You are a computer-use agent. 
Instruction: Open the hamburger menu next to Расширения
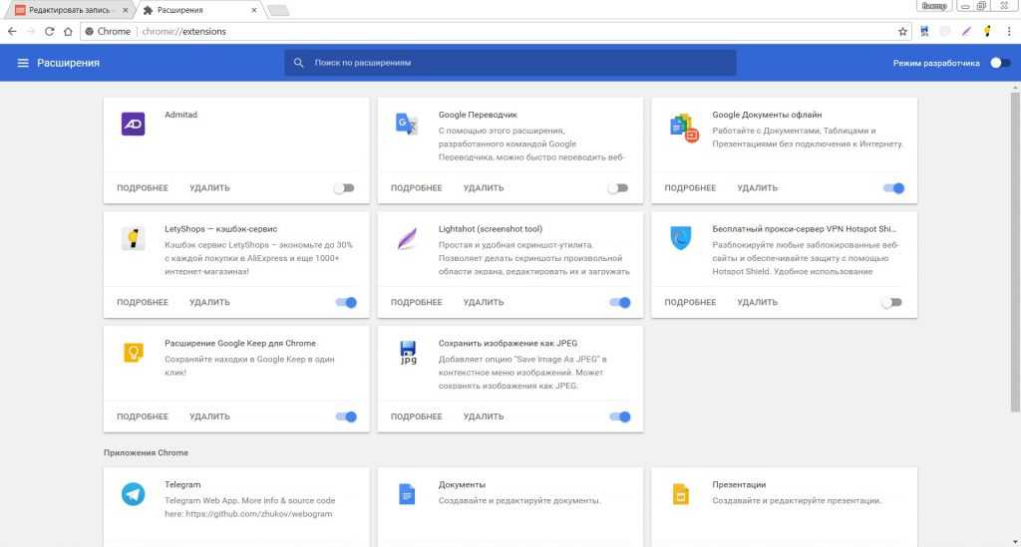tap(23, 63)
